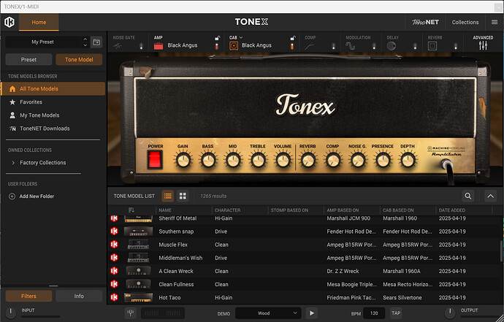Switch to the Preset tab

(x=28, y=59)
